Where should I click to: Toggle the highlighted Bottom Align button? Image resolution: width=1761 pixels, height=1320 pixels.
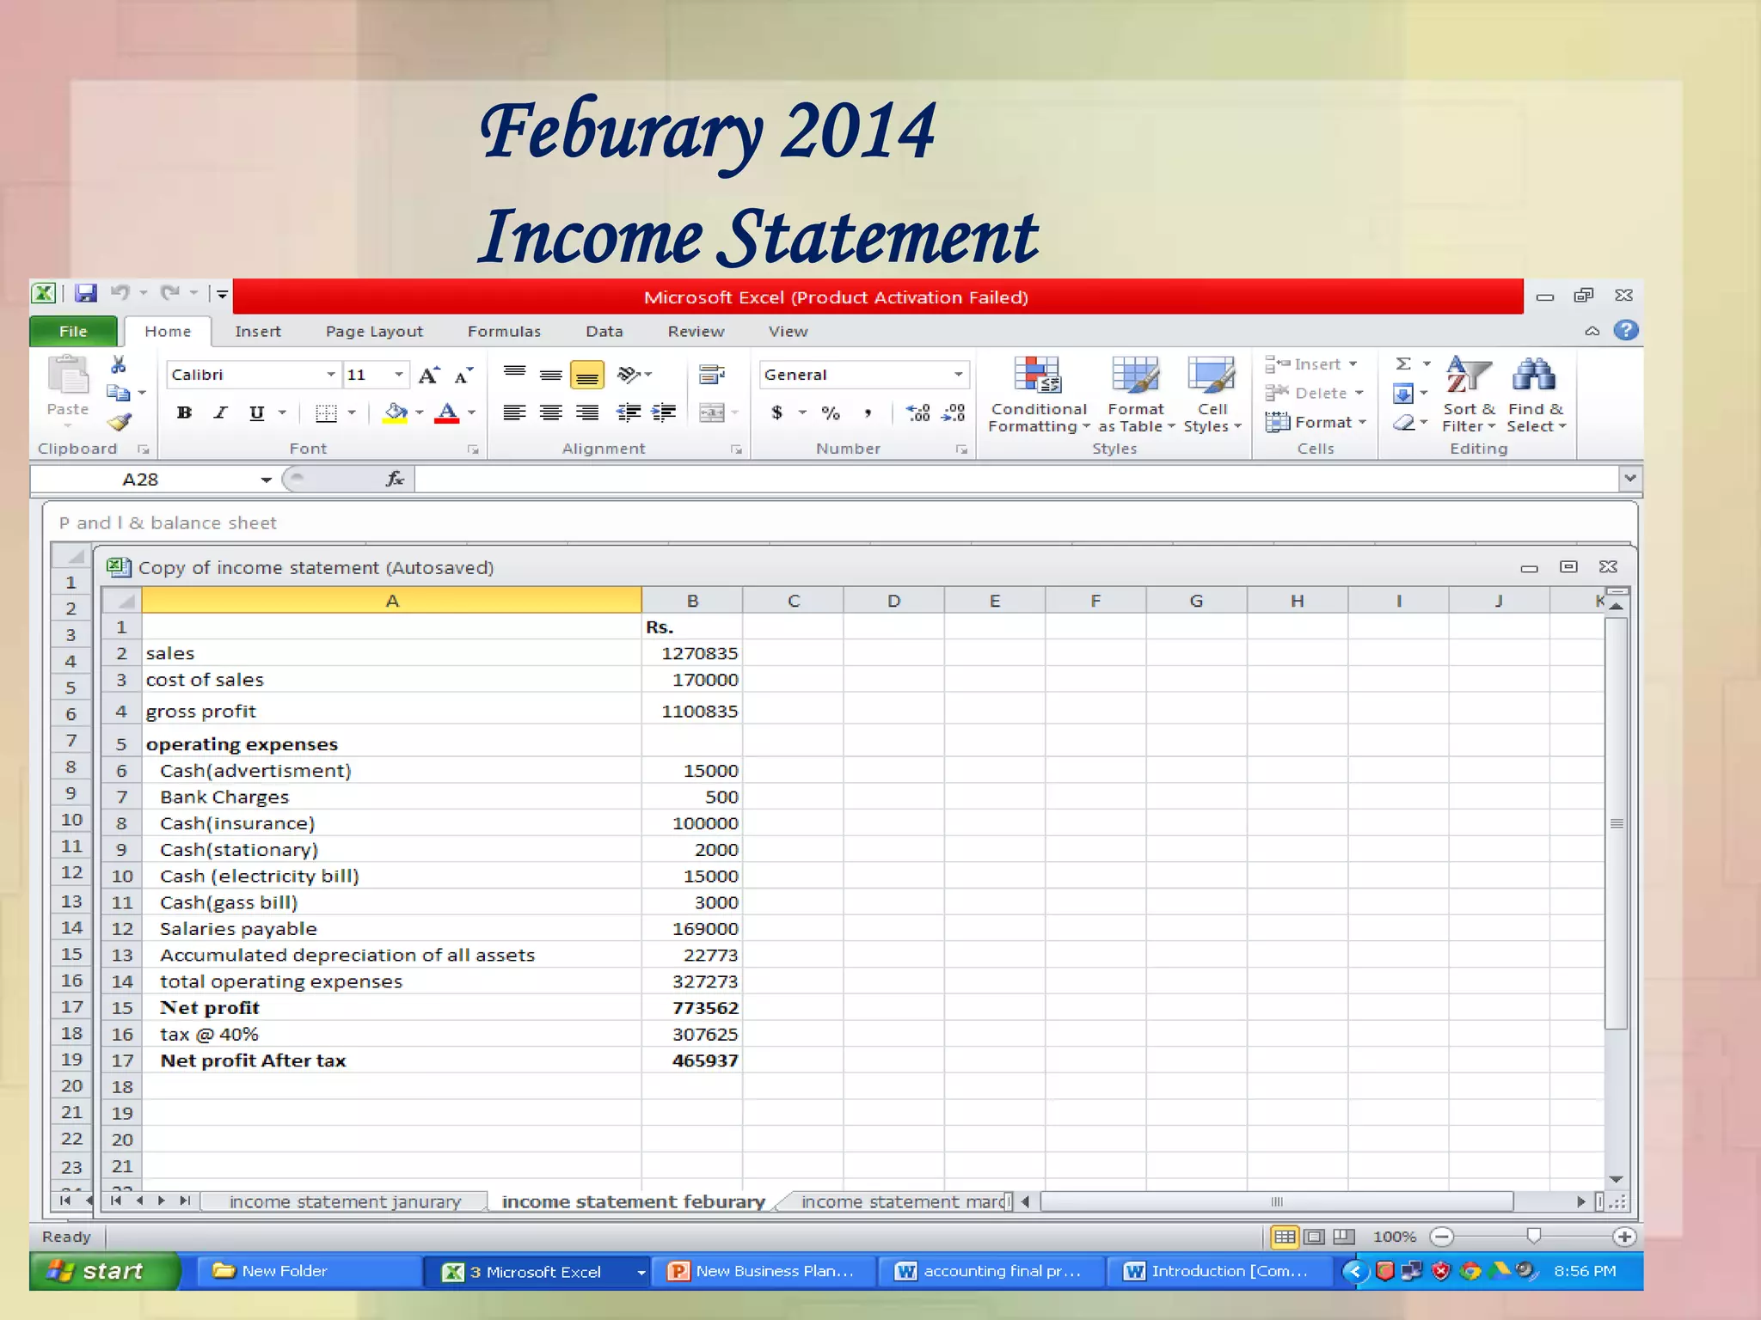tap(587, 376)
